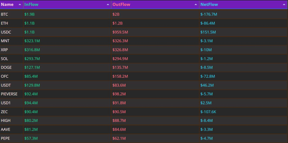Click the sort arrow in Name column
This screenshot has height=143, width=288.
19,5
